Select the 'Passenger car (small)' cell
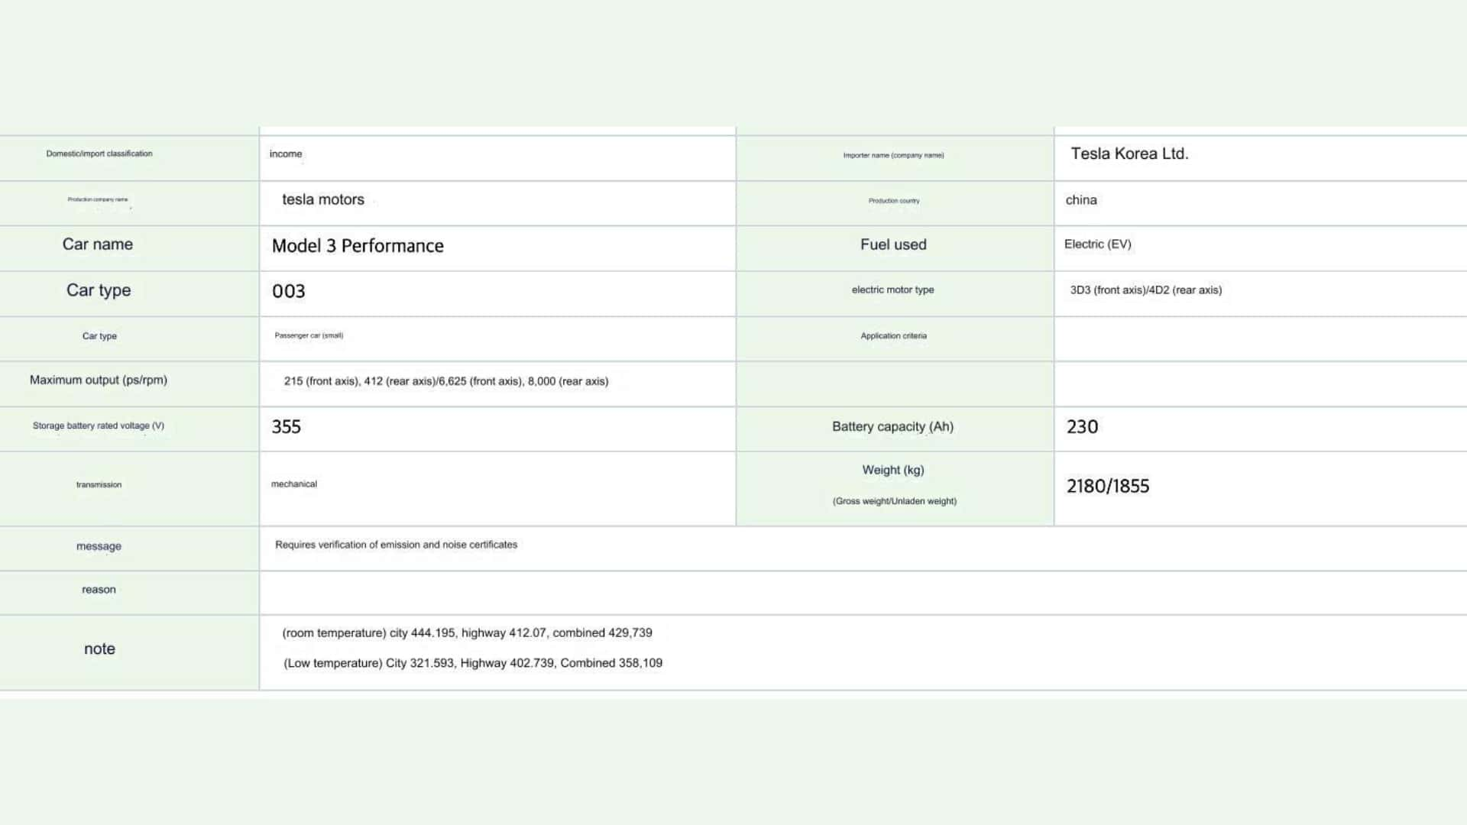Screen dimensions: 1467x825 pyautogui.click(x=309, y=335)
